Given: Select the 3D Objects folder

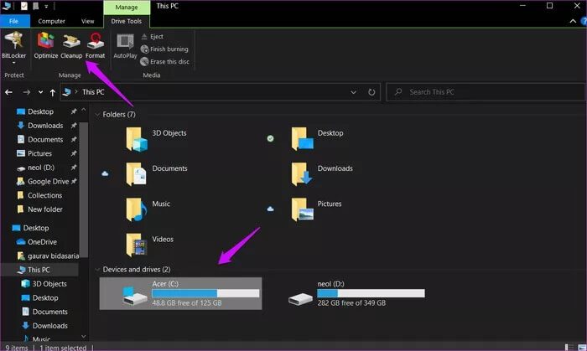Looking at the screenshot, I should pyautogui.click(x=156, y=139).
